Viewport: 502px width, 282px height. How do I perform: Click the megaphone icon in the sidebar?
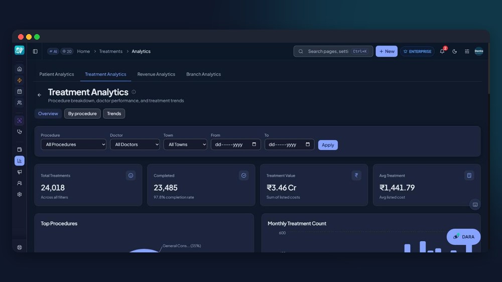[x=20, y=172]
